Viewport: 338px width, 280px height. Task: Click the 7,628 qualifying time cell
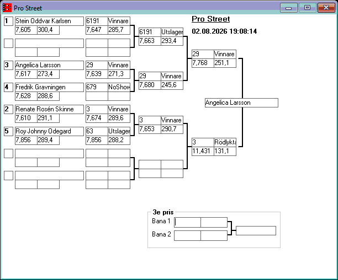point(26,96)
